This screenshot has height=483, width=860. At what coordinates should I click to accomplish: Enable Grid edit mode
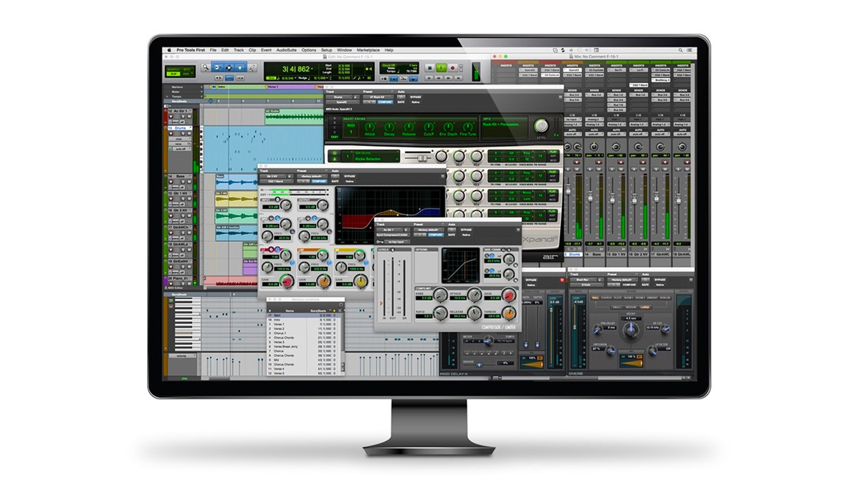pyautogui.click(x=186, y=74)
